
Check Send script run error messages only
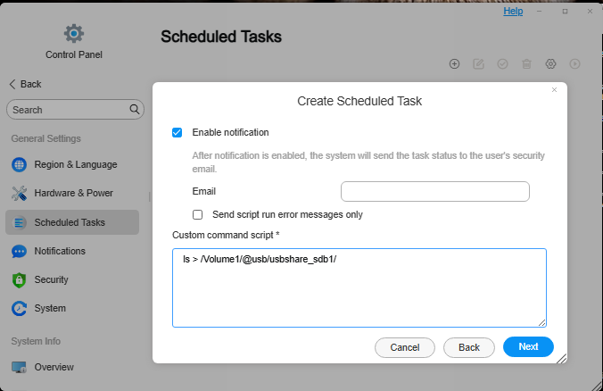tap(198, 214)
